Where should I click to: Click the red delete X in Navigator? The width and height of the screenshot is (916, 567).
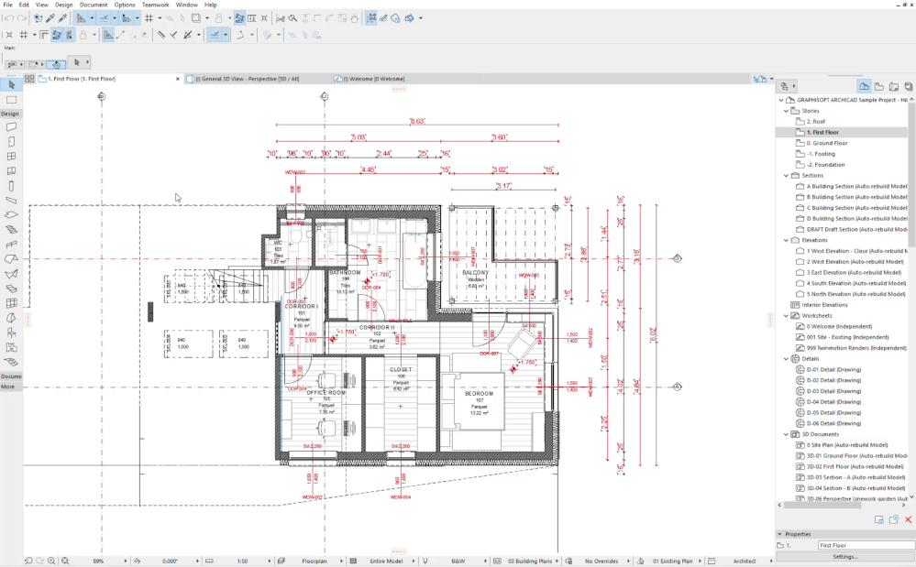pyautogui.click(x=908, y=519)
